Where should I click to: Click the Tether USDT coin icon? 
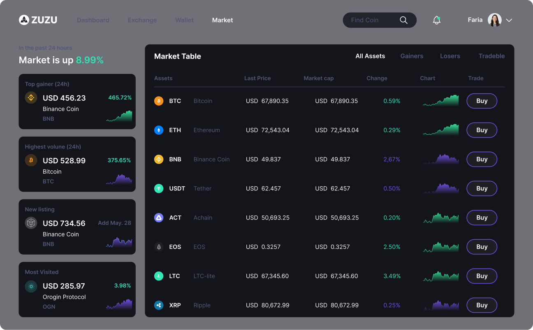click(159, 188)
